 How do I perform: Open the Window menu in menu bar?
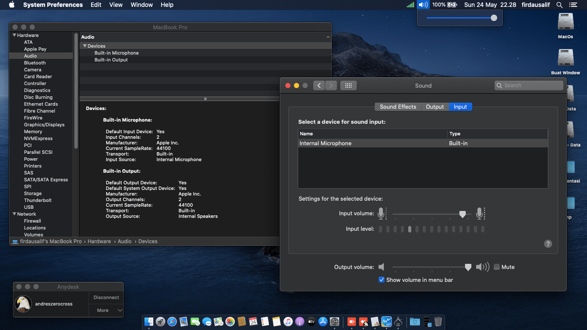coord(141,5)
